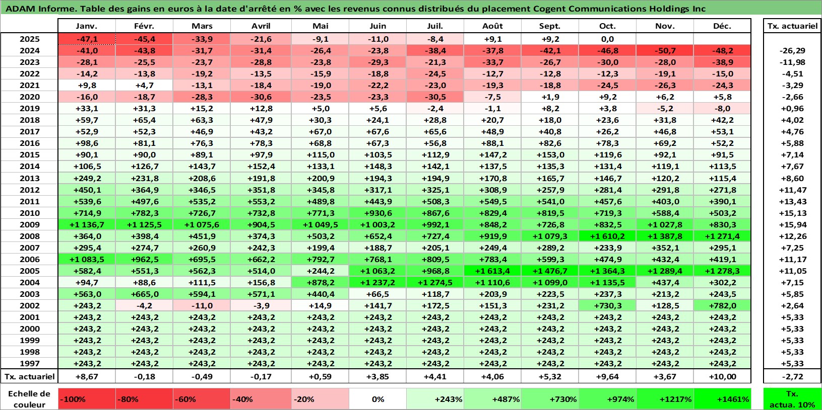Select the '-50,7' cell for Nov. 2024
The width and height of the screenshot is (822, 410).
[665, 50]
